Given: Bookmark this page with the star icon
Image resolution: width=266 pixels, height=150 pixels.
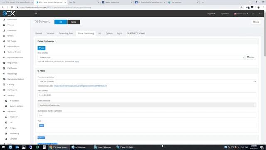Looking at the screenshot, I should 242,7.
